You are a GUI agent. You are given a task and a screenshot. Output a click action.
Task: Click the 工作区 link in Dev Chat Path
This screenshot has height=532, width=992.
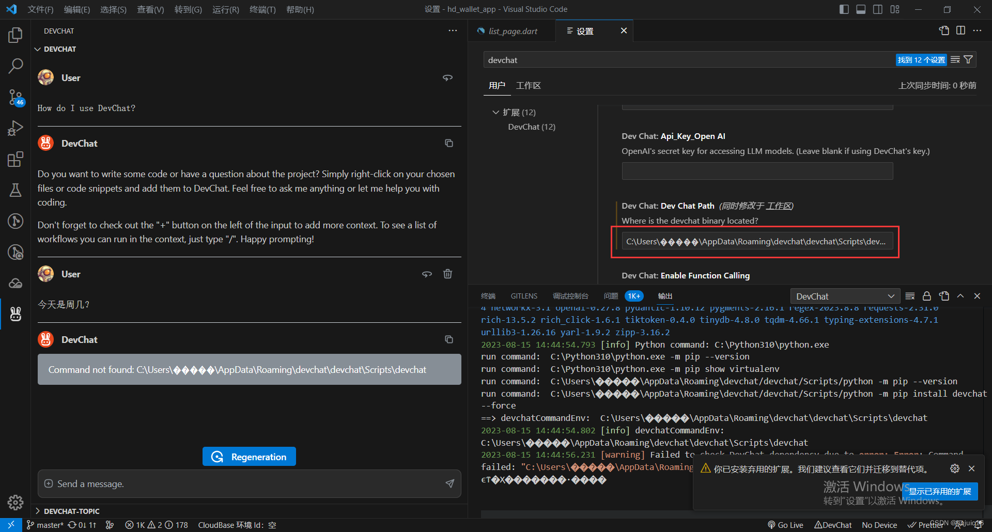pyautogui.click(x=779, y=206)
